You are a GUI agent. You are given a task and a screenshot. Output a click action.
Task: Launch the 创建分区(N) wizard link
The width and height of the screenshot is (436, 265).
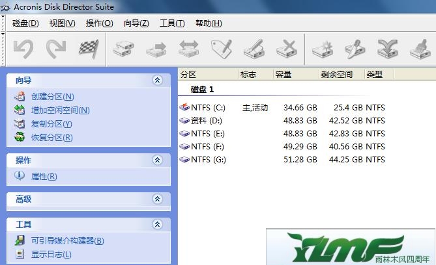53,97
